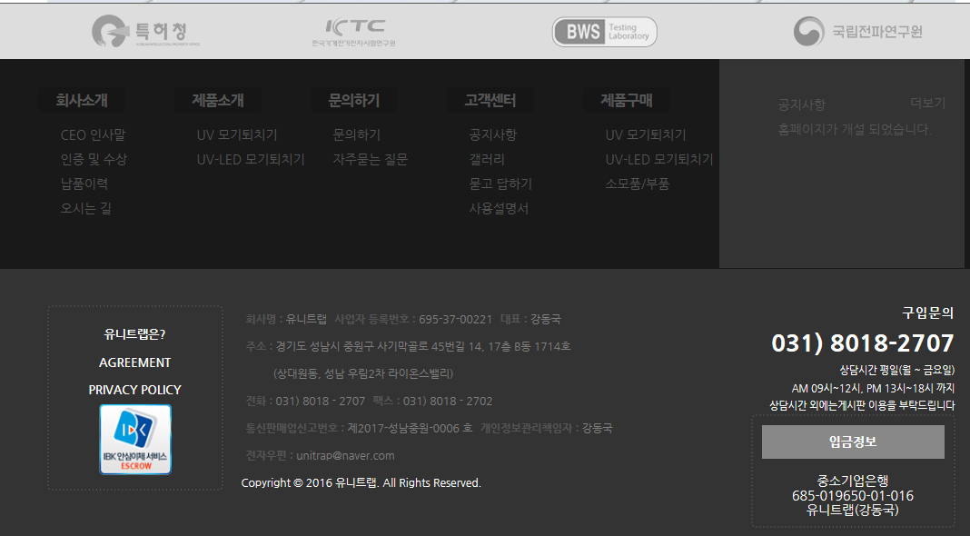Open 사용설명서 manual link
This screenshot has height=536, width=970.
coord(499,209)
